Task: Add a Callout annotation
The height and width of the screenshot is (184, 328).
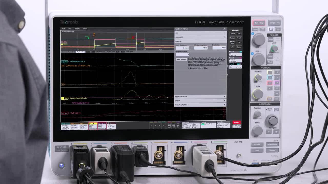Action: [239, 33]
